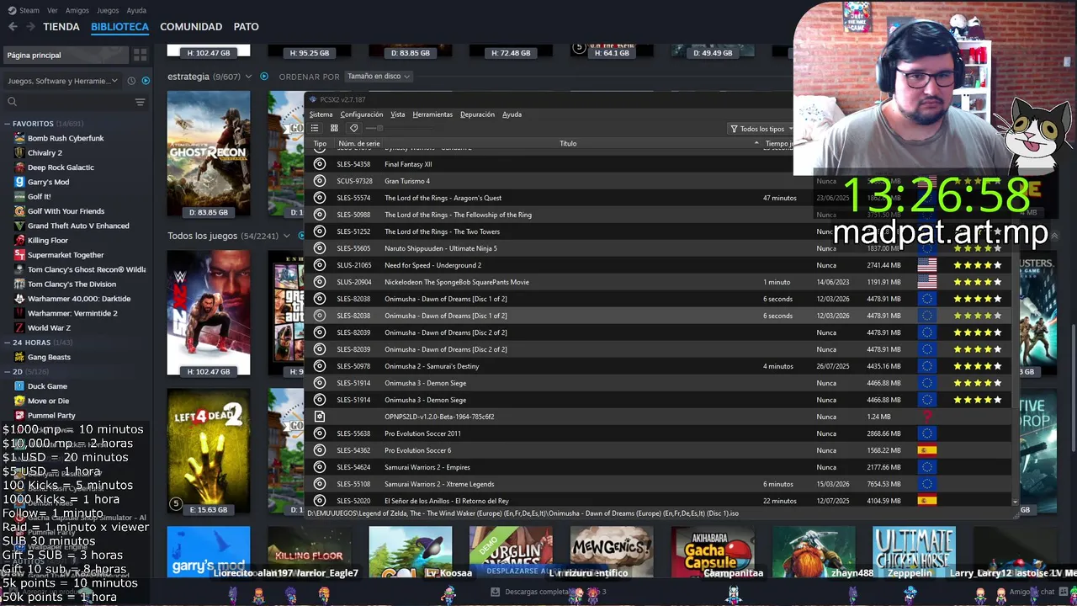
Task: Click Deep Rock Galactic icon in sidebar
Action: (x=19, y=167)
